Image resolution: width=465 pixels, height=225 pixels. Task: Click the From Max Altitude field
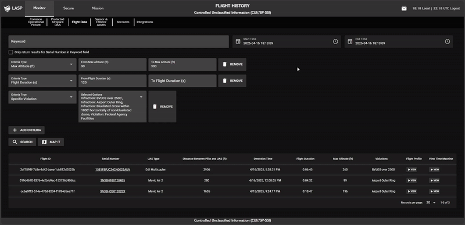pyautogui.click(x=112, y=64)
